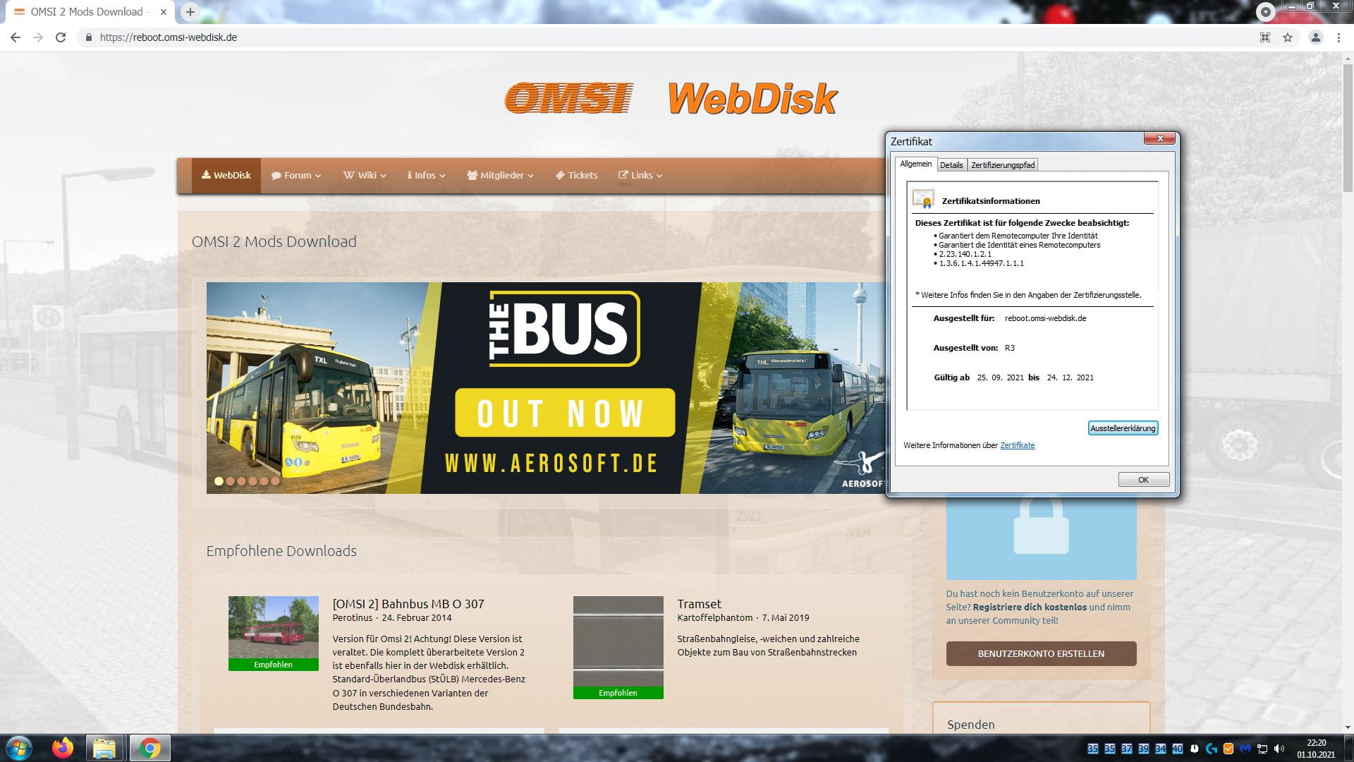Click the browser back arrow
The width and height of the screenshot is (1354, 762).
pyautogui.click(x=16, y=37)
